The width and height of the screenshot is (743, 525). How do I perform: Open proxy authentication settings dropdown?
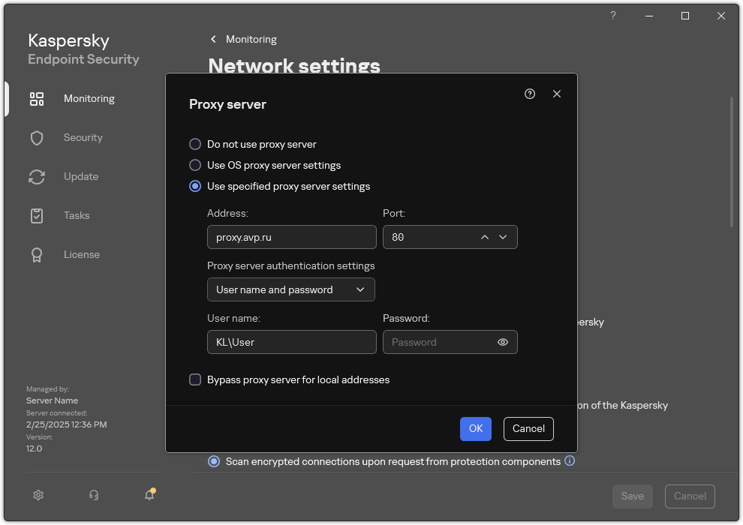(x=291, y=289)
